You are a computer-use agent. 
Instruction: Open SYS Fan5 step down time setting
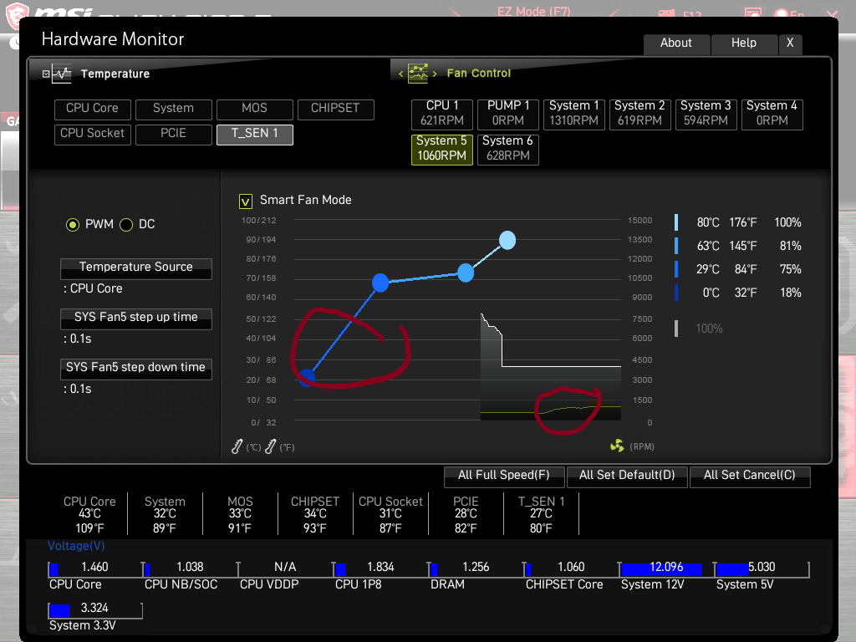click(x=136, y=369)
